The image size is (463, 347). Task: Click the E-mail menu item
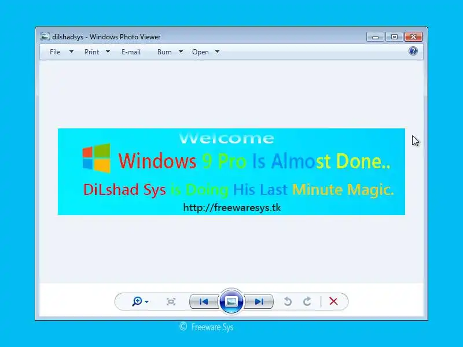pyautogui.click(x=131, y=52)
